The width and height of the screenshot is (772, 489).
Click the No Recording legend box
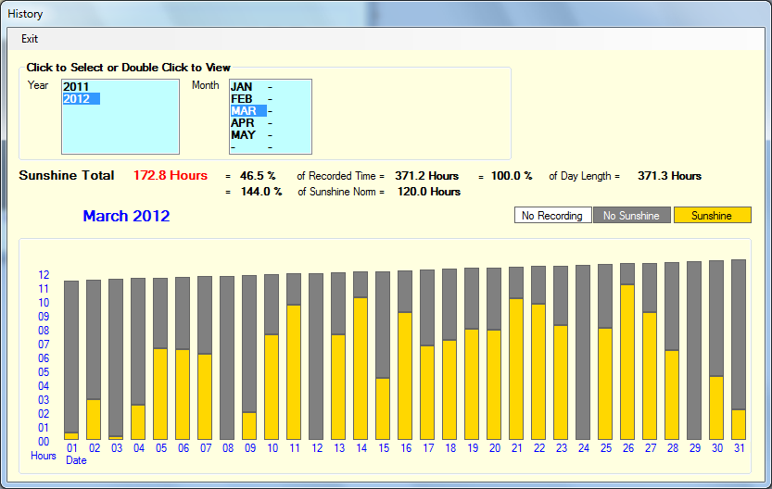coord(552,216)
